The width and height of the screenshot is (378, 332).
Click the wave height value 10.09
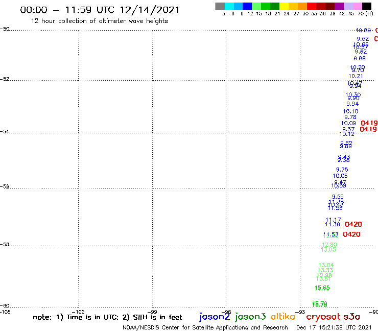pyautogui.click(x=348, y=123)
